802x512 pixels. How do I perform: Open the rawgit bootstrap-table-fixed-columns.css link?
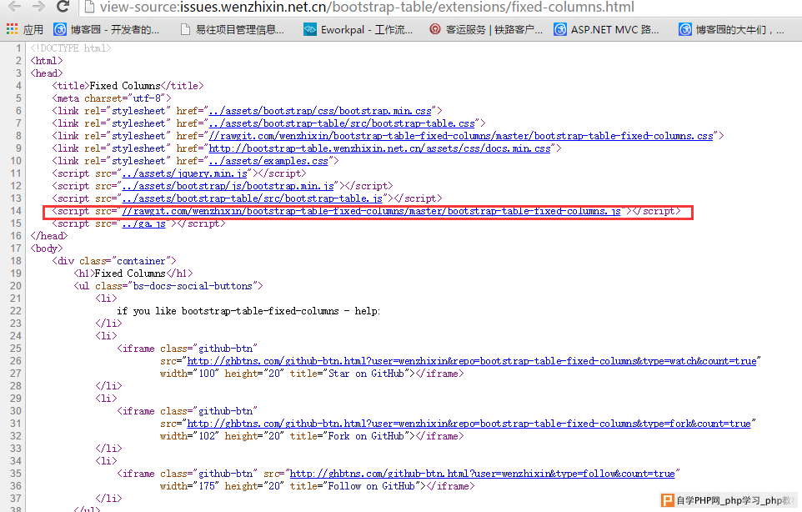(461, 136)
